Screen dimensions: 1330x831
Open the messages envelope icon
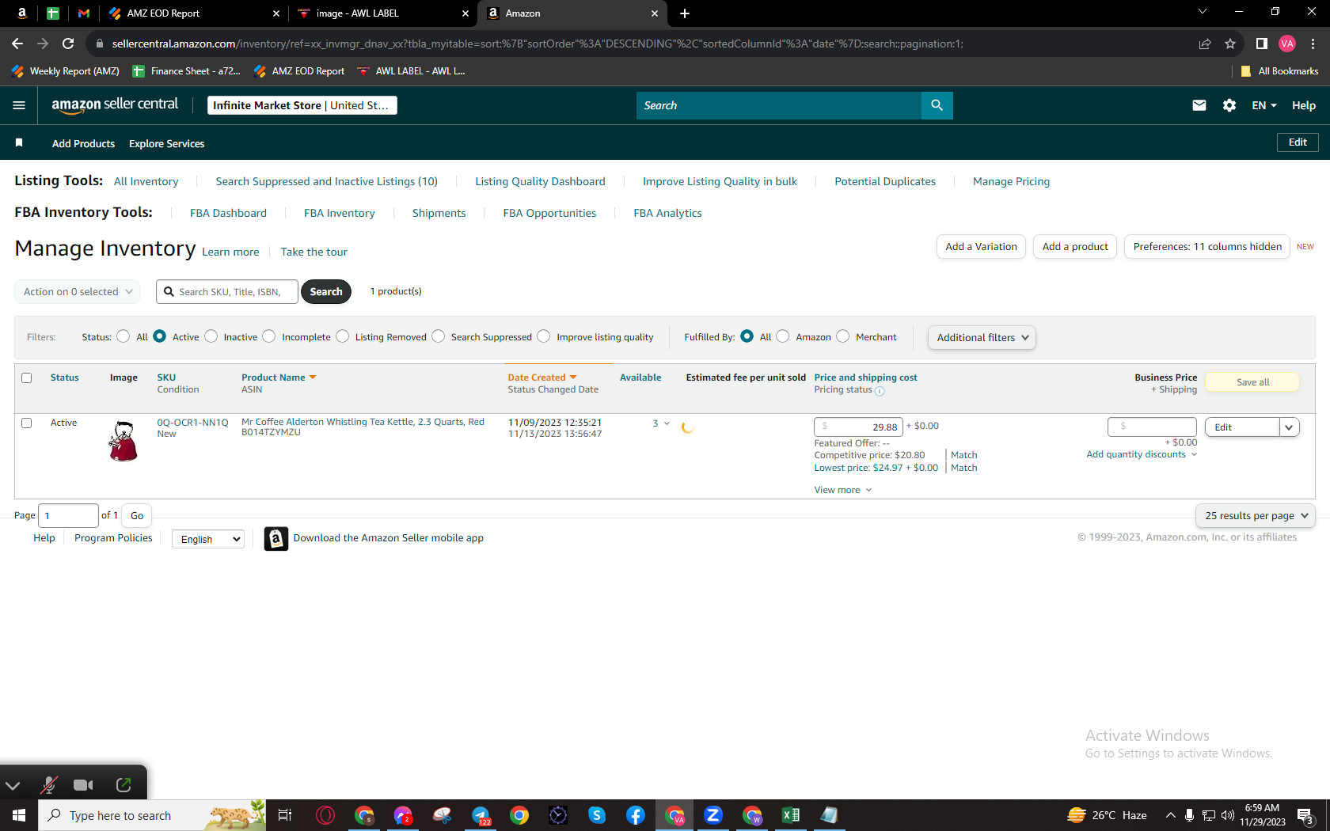1199,105
